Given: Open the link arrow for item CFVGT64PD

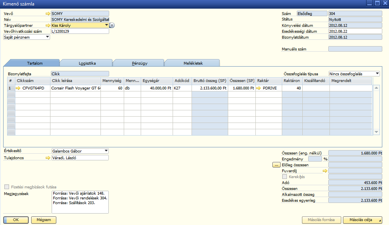Looking at the screenshot, I should coord(18,88).
